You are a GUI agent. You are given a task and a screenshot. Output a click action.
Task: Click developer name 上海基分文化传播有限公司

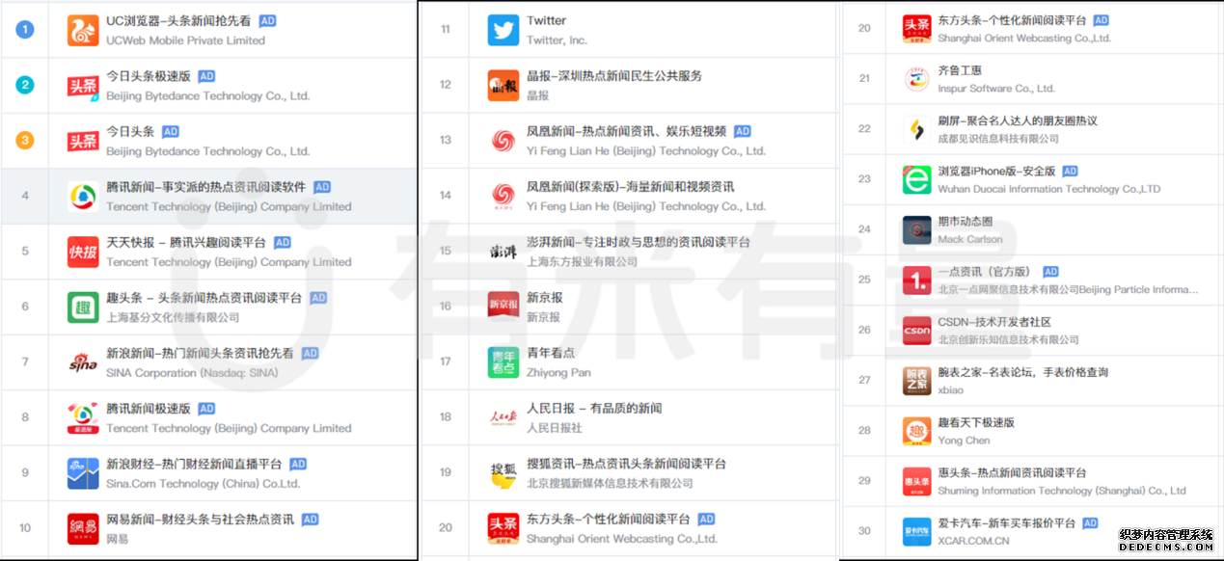[x=173, y=317]
